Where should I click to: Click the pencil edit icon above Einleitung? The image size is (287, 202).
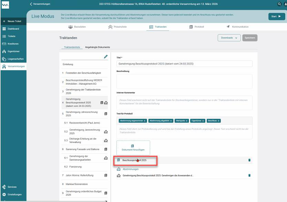(x=106, y=57)
